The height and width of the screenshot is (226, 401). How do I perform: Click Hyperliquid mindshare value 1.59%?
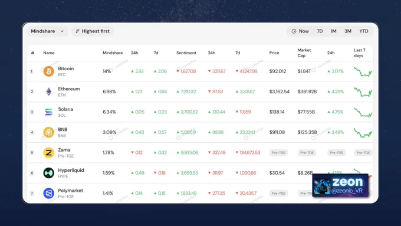pos(109,173)
